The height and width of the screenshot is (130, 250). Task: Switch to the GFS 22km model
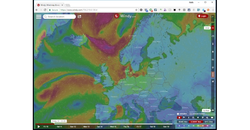208,122
